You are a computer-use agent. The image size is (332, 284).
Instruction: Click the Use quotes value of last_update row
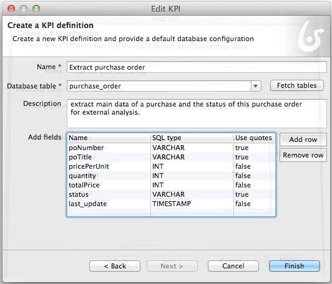tap(255, 204)
